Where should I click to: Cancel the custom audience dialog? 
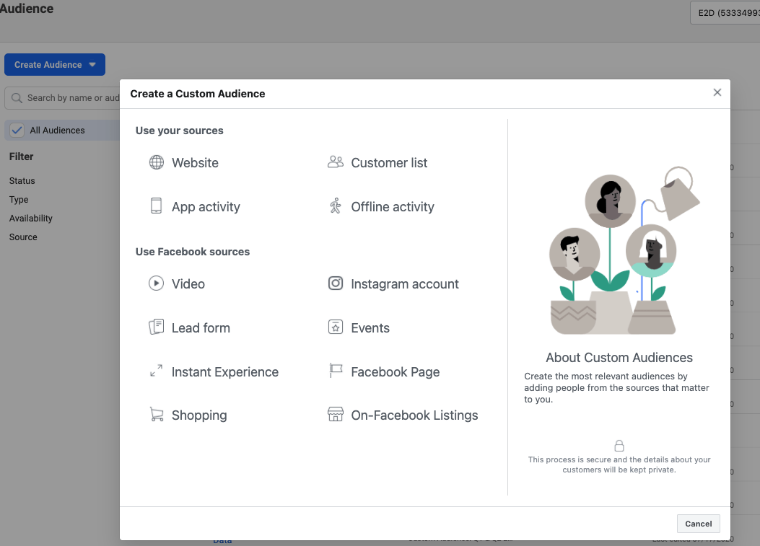tap(699, 524)
